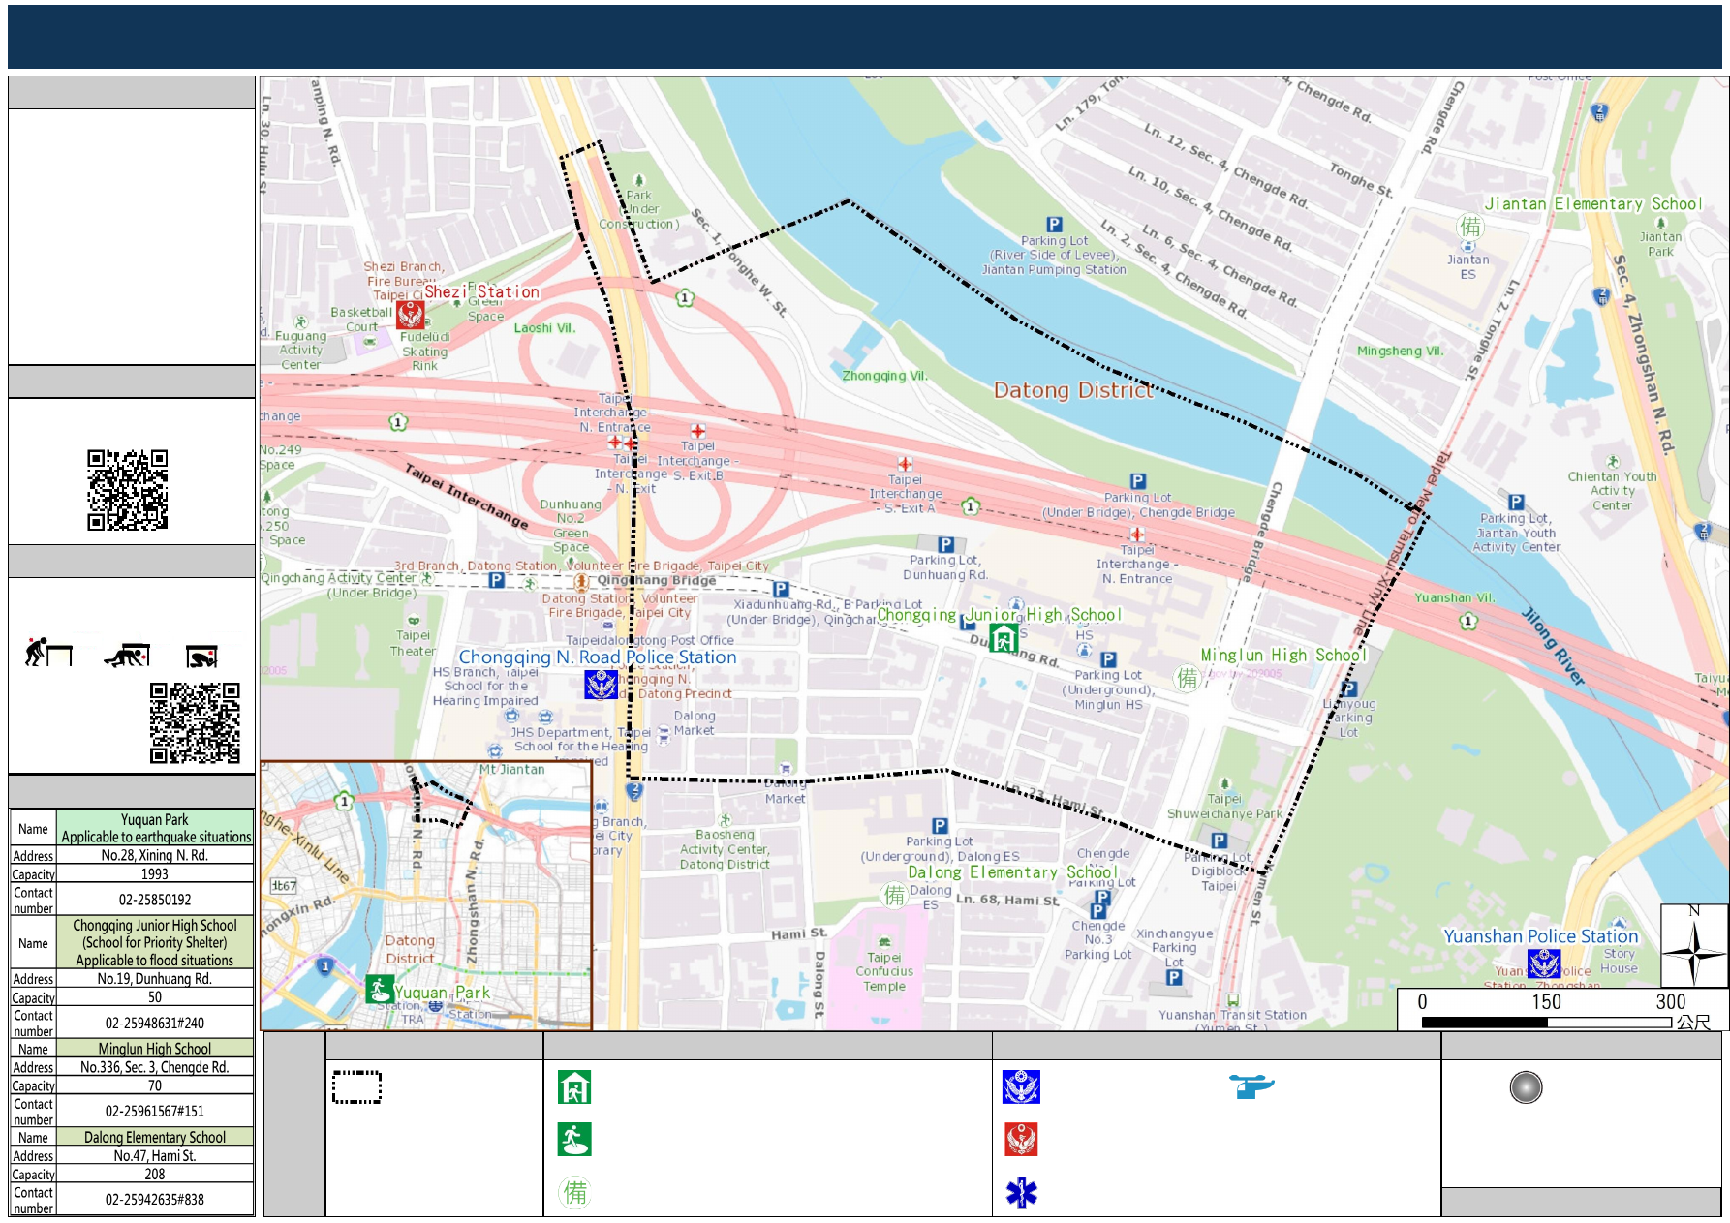The width and height of the screenshot is (1730, 1223).
Task: Click the 'Chientan Youth Activity Center' map label
Action: [1612, 491]
